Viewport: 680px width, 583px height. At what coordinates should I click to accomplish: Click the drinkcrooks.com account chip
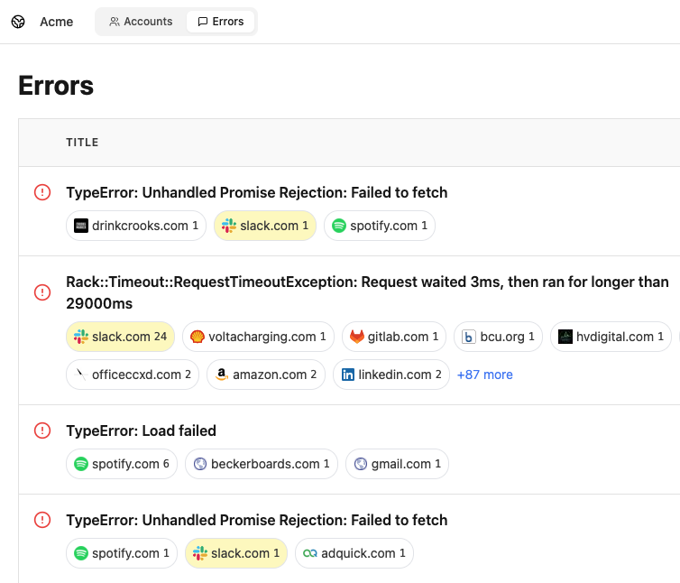pyautogui.click(x=136, y=226)
